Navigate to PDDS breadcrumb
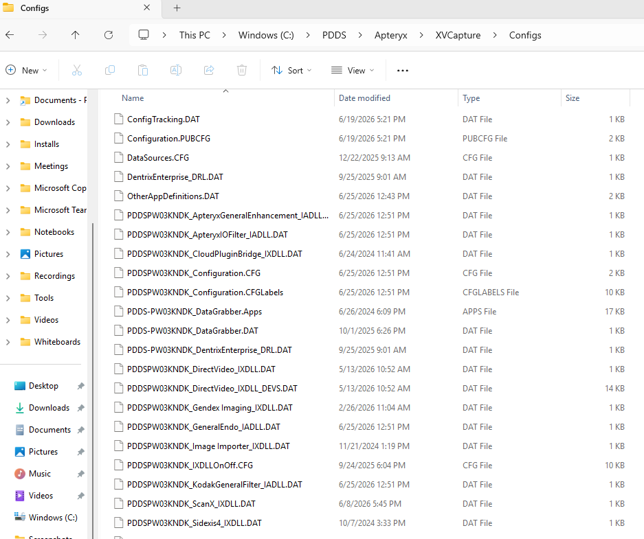The height and width of the screenshot is (539, 644). pyautogui.click(x=334, y=35)
